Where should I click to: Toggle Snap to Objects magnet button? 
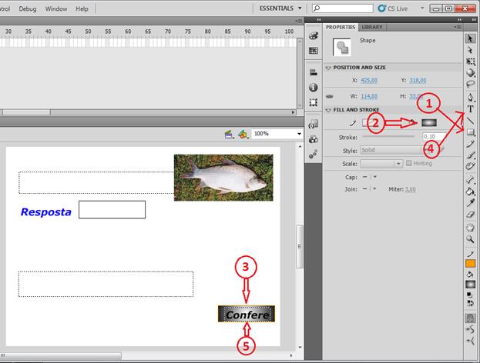point(470,318)
